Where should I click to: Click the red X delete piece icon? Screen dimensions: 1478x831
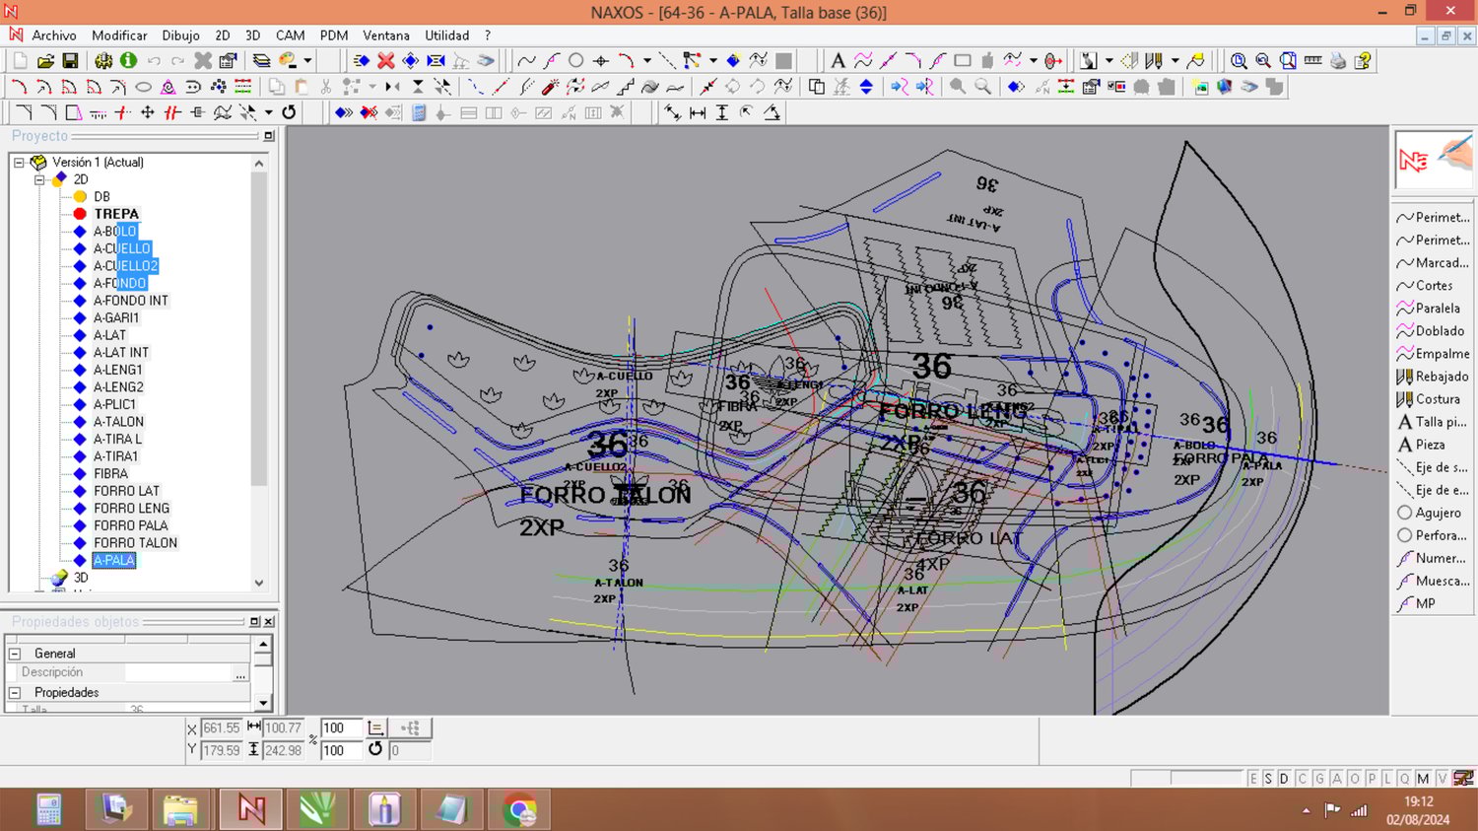pos(386,61)
